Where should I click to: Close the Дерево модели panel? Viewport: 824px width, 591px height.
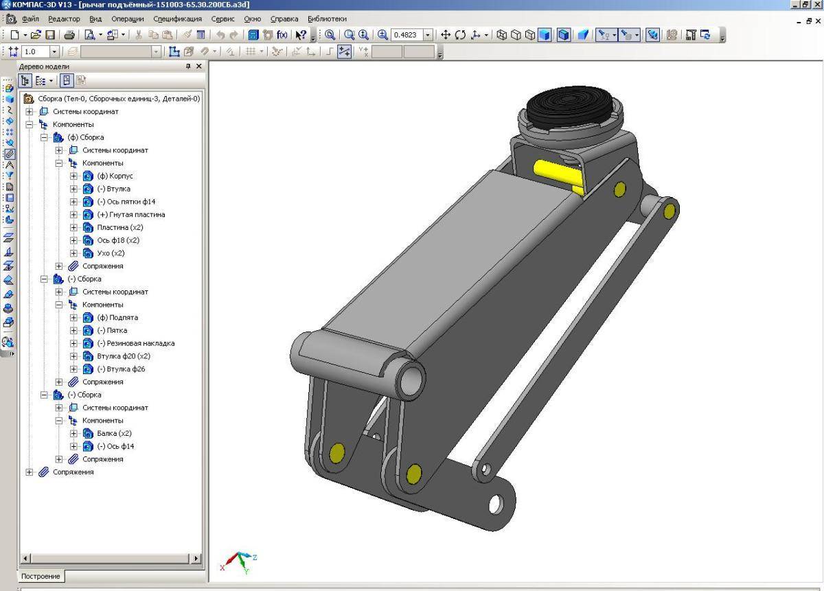[199, 66]
